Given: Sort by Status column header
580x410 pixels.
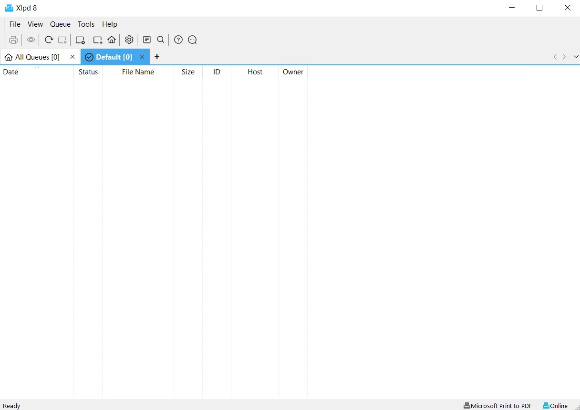Looking at the screenshot, I should [x=88, y=72].
